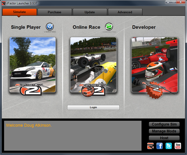Click the rFactor logo in title bar
The height and width of the screenshot is (155, 187).
click(3, 3)
